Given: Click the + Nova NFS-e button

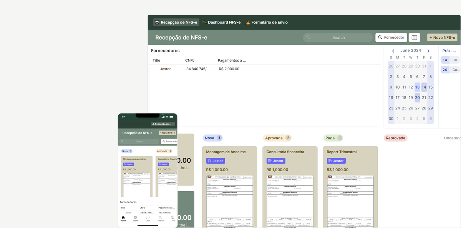Looking at the screenshot, I should click(x=442, y=37).
